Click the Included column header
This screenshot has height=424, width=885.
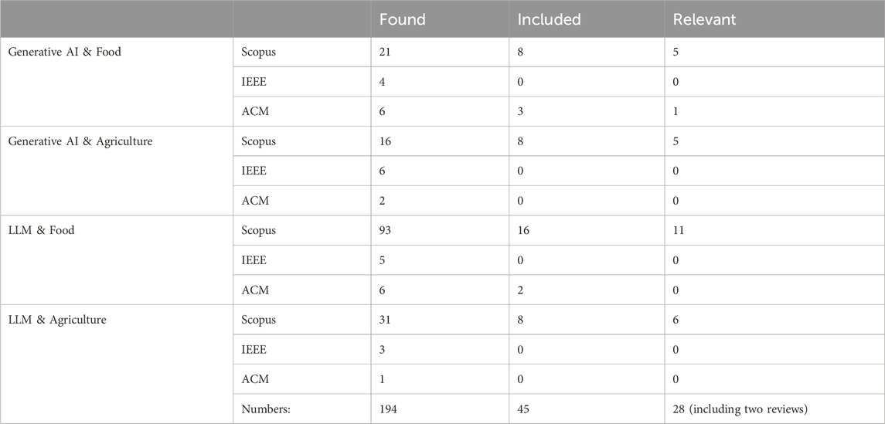tap(550, 19)
